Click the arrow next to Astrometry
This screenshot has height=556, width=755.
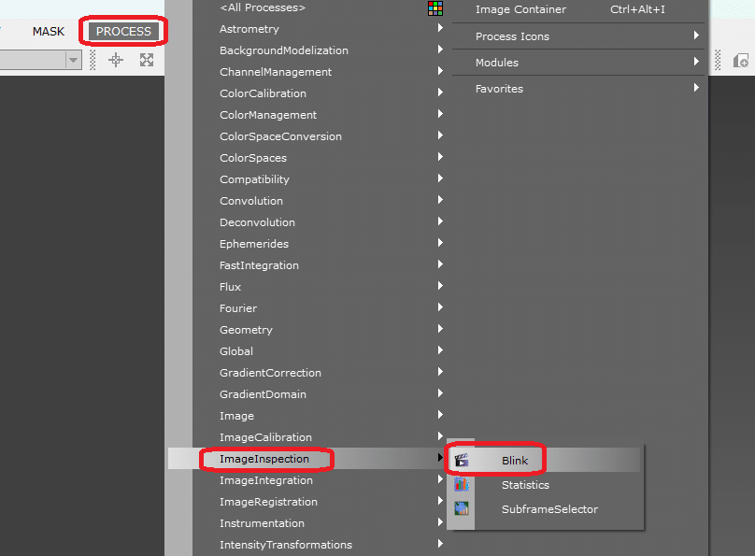440,28
